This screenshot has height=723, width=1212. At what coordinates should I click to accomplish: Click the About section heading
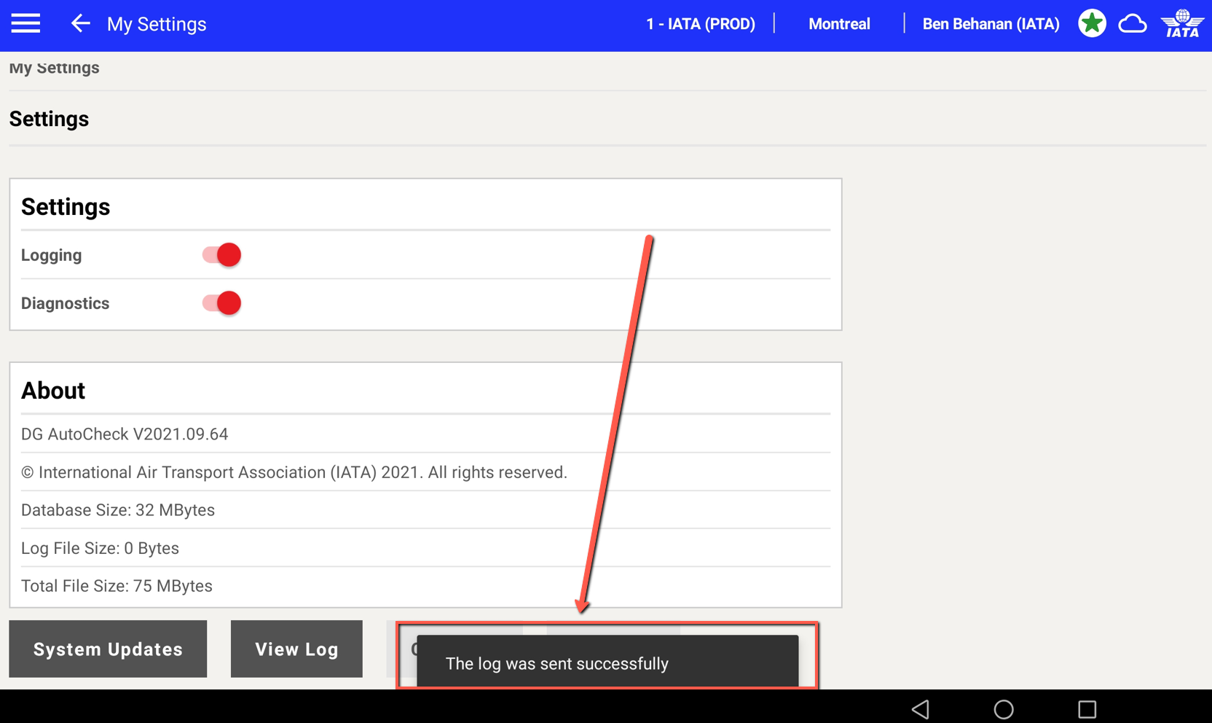click(x=53, y=391)
